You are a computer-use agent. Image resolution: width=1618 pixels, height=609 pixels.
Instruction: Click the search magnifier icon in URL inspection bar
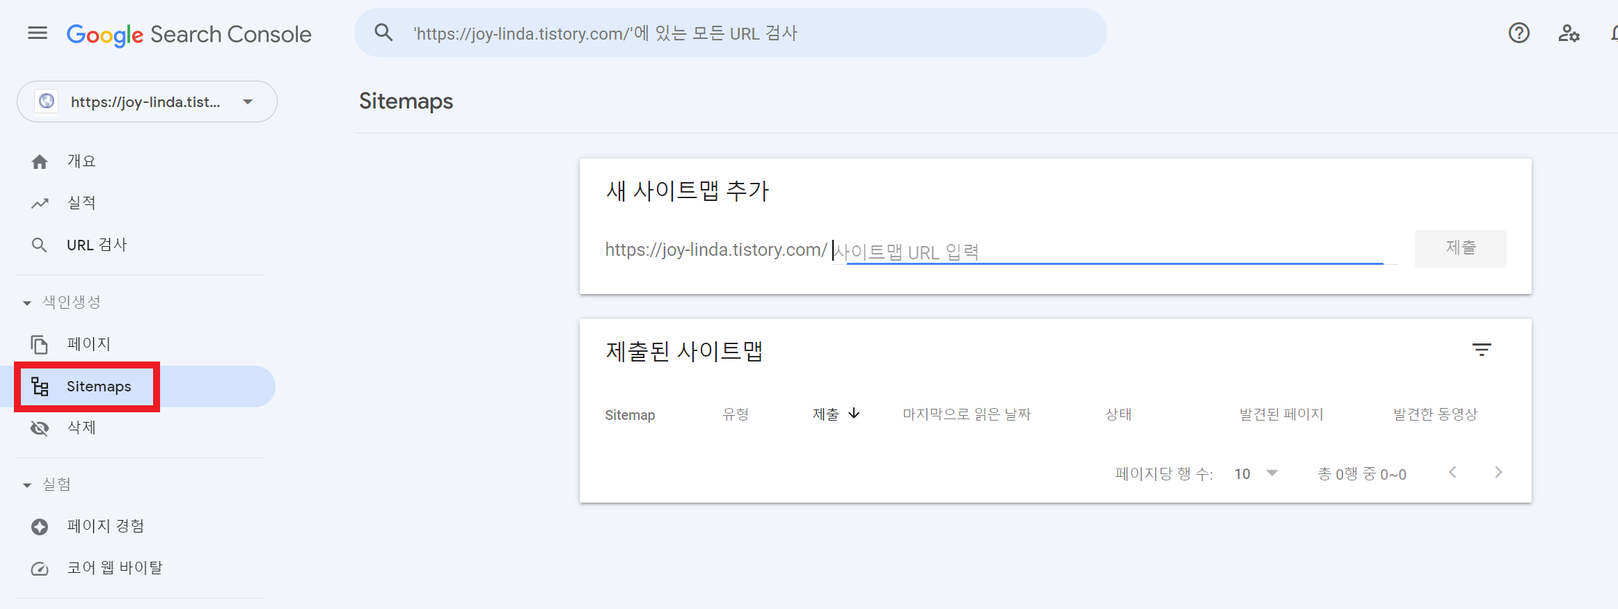click(383, 32)
